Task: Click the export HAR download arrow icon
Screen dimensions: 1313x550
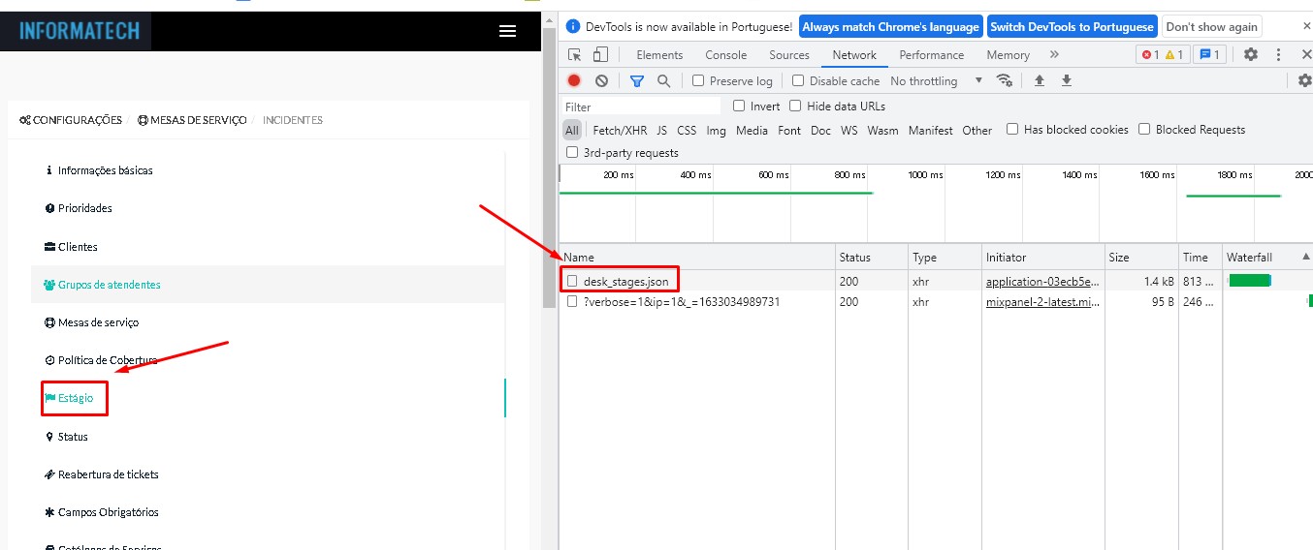Action: (1067, 80)
